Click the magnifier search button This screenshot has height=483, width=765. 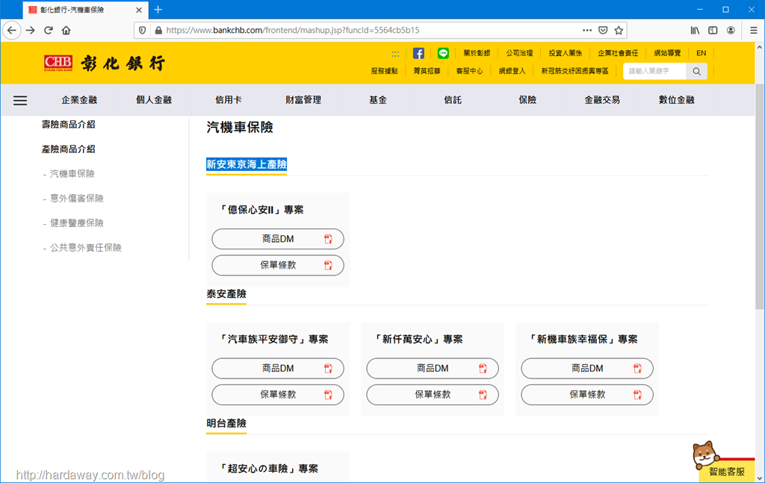(697, 71)
